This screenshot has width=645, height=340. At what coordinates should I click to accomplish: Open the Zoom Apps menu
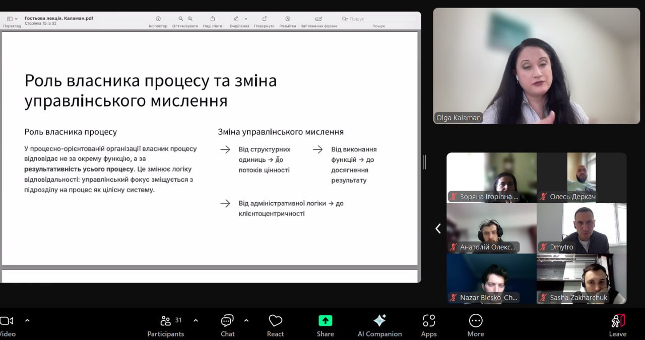tap(429, 325)
